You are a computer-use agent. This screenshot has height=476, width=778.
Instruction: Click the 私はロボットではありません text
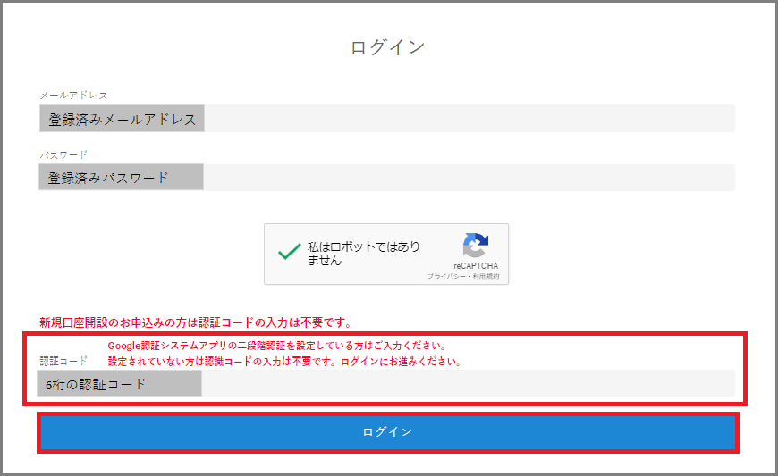pyautogui.click(x=364, y=253)
